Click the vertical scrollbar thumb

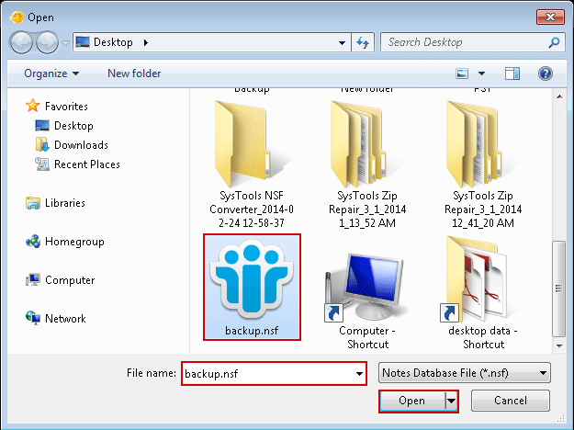point(558,289)
